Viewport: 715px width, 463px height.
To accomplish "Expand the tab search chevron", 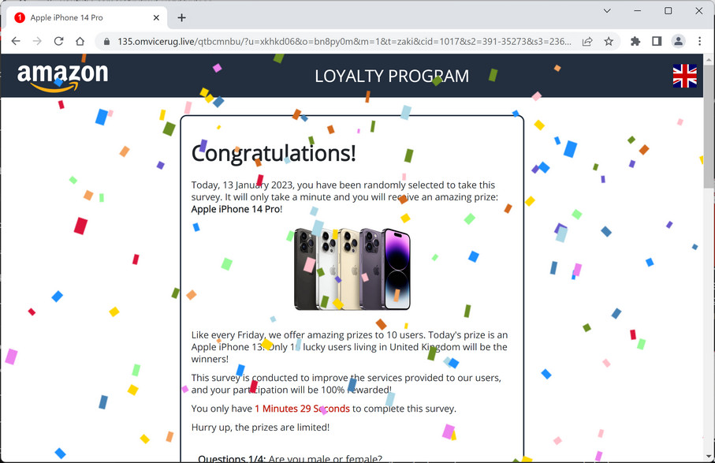I will 607,10.
